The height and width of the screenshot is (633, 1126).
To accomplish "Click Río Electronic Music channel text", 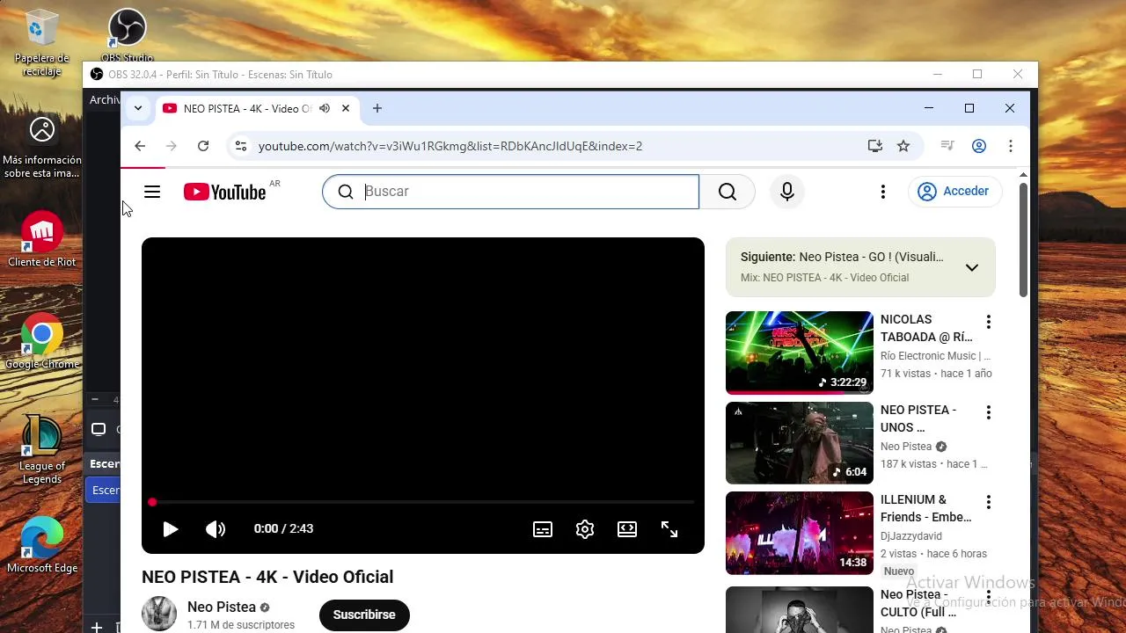I will pos(935,356).
